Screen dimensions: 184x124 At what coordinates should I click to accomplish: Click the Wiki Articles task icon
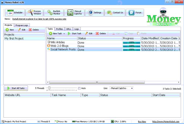click(x=49, y=42)
